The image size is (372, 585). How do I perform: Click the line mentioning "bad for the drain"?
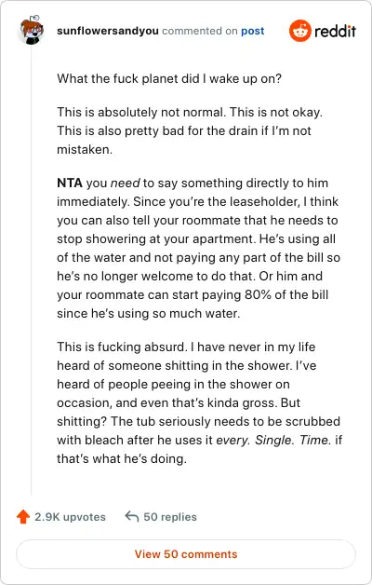pos(184,131)
